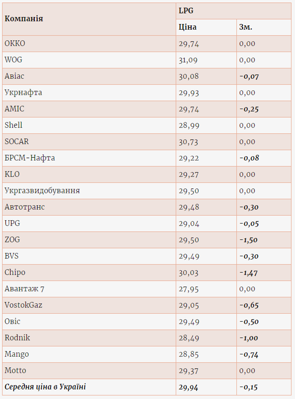Click the Укргазвидобування company name

pyautogui.click(x=42, y=191)
